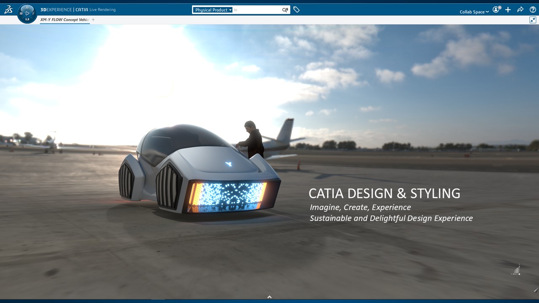Open the help question mark icon
This screenshot has height=303, width=539.
(533, 10)
